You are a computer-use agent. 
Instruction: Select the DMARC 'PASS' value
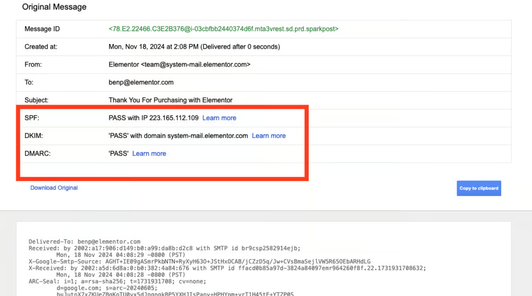click(118, 154)
